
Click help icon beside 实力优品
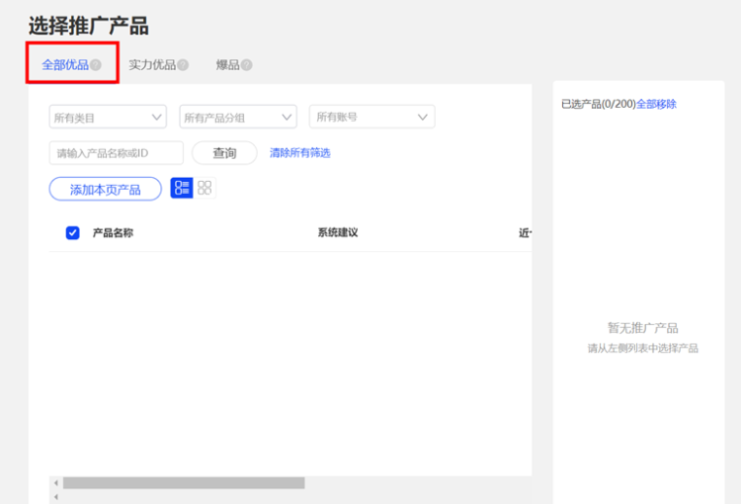(x=183, y=65)
